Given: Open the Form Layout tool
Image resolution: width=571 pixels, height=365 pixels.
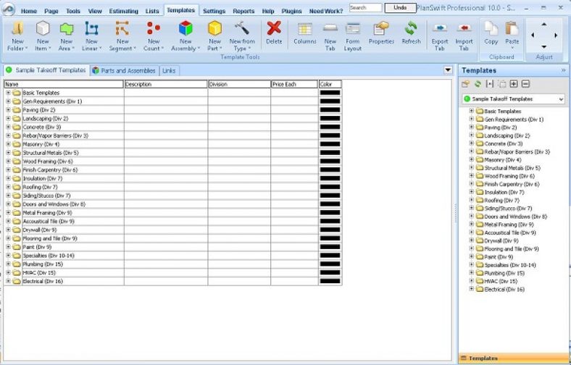Looking at the screenshot, I should pos(352,35).
